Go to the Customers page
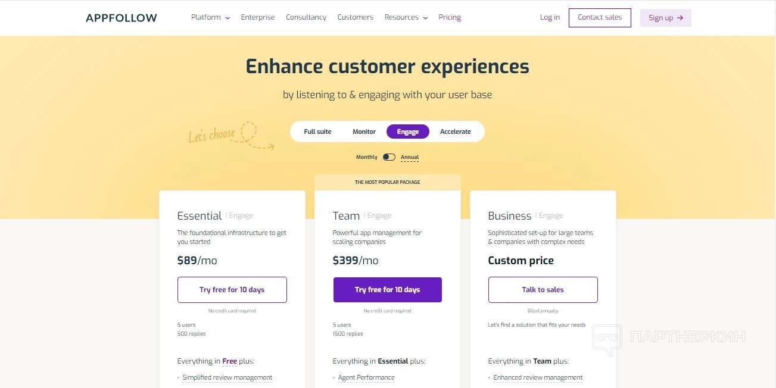 pyautogui.click(x=355, y=17)
